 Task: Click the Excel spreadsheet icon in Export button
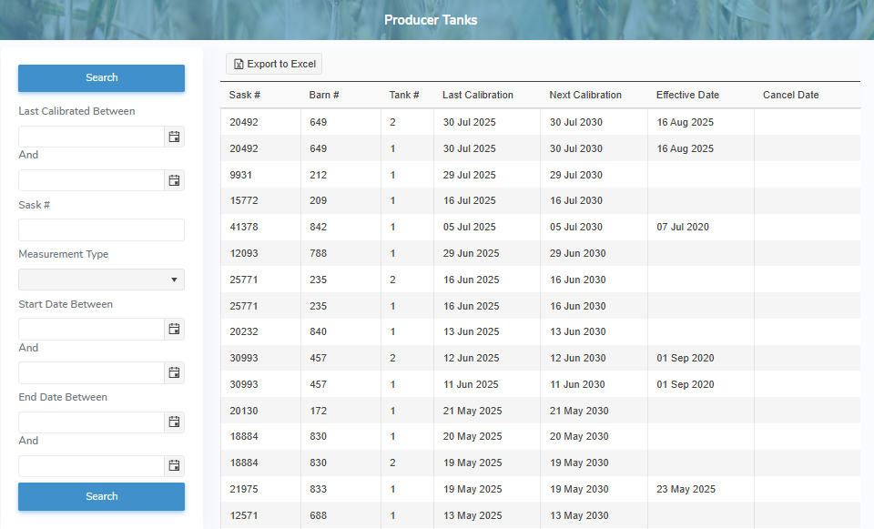coord(239,64)
